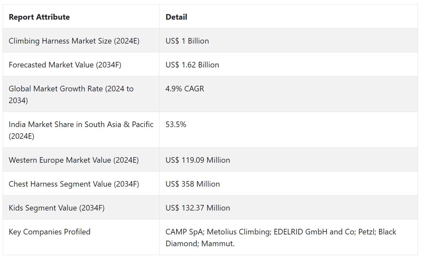
Task: Select the US$ 1 Billion value
Action: 187,41
